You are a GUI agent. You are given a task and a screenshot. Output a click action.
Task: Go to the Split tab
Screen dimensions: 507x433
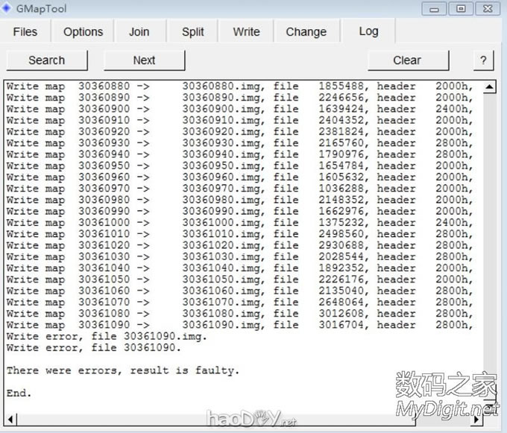point(192,32)
